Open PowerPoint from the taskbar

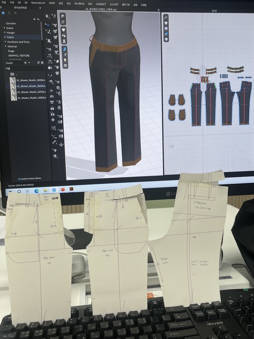(63, 190)
